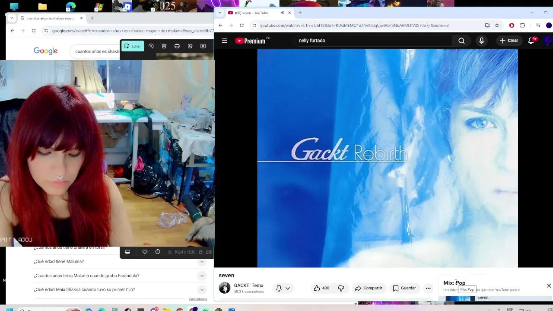Dislike the seven video

341,288
